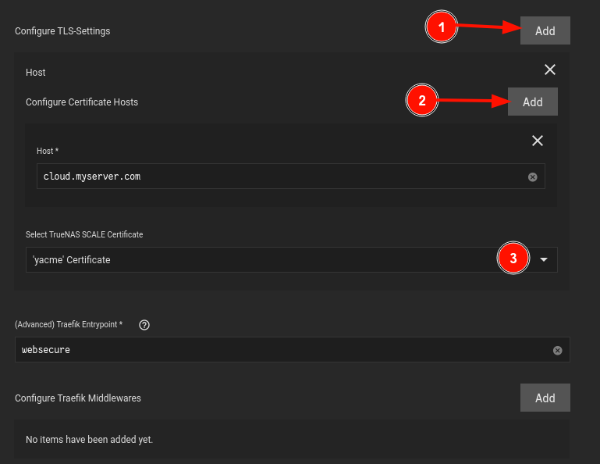The width and height of the screenshot is (600, 464).
Task: Click the 'No items have been added yet' text
Action: 89,440
